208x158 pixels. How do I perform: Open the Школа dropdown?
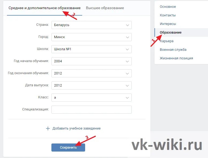click(91, 49)
